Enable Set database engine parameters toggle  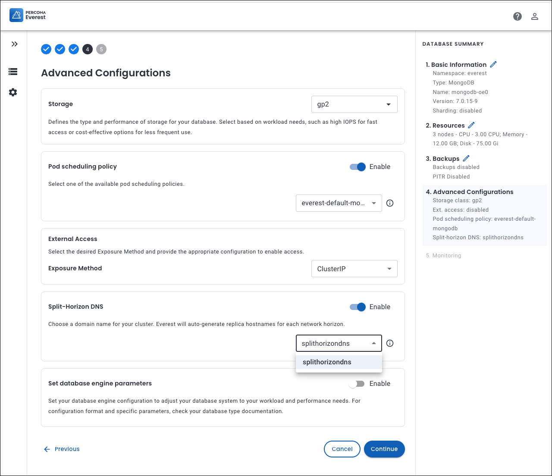click(358, 384)
